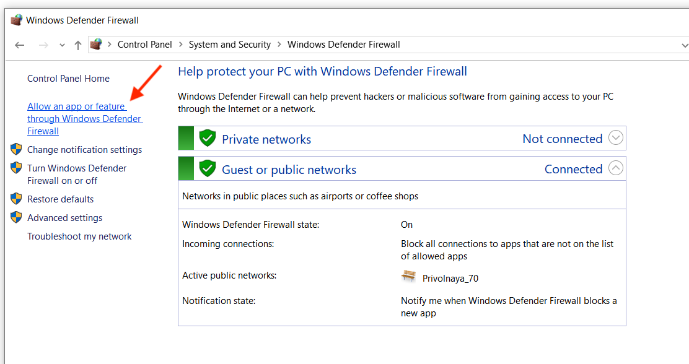Expand the Private networks section
This screenshot has width=689, height=364.
pos(616,137)
